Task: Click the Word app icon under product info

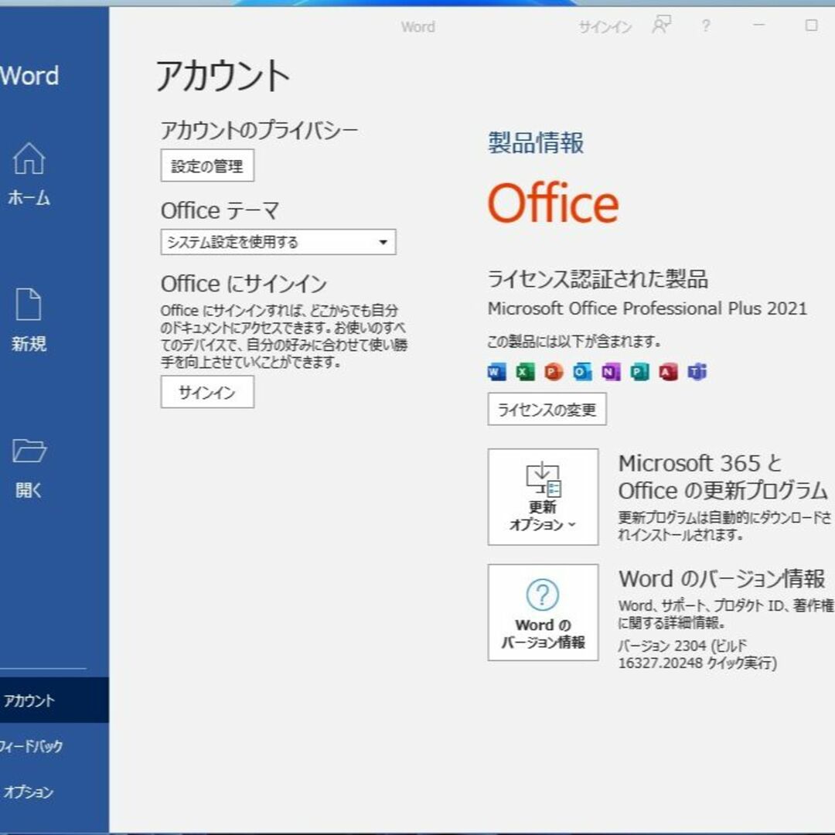Action: tap(497, 372)
